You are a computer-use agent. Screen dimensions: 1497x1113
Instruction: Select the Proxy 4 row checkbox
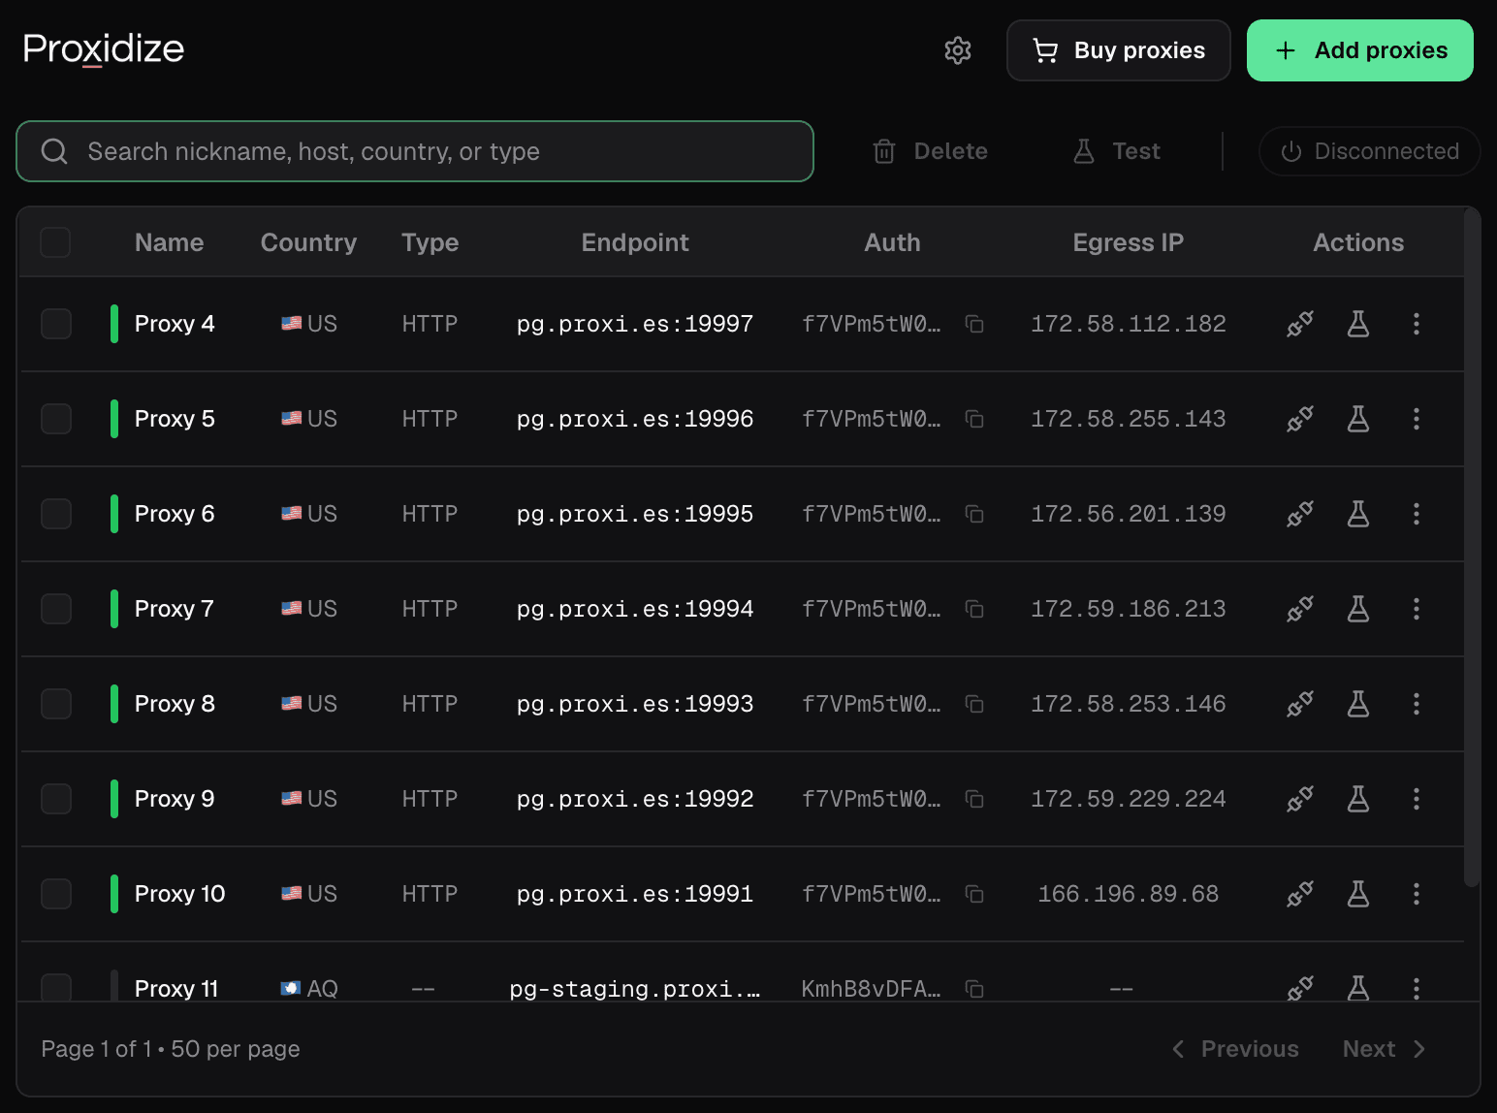point(56,324)
